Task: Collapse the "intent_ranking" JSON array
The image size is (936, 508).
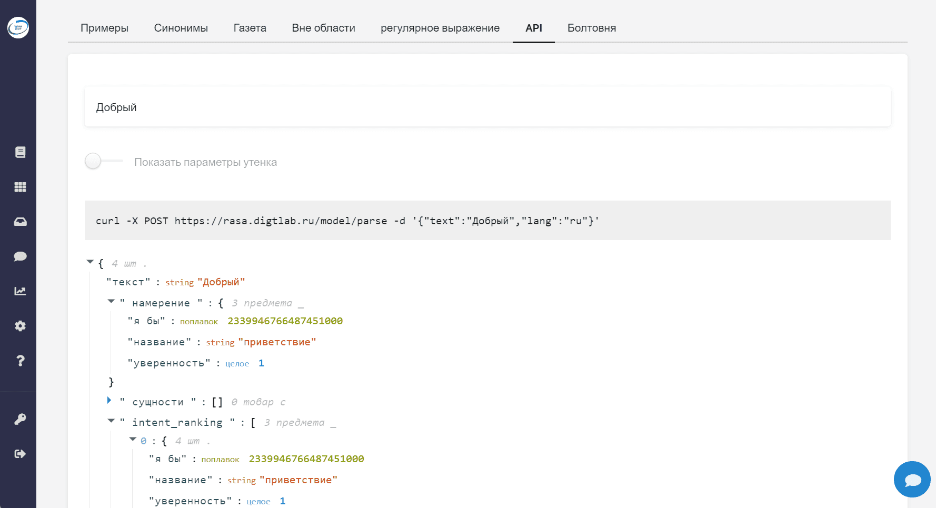Action: tap(111, 421)
